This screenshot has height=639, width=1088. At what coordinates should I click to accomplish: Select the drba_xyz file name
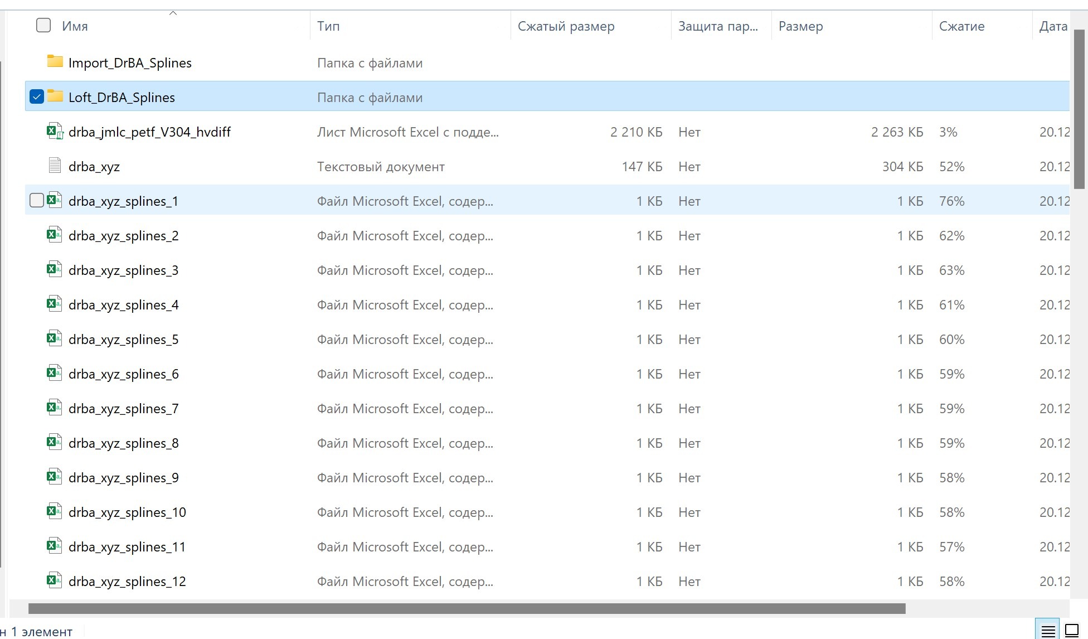coord(94,167)
